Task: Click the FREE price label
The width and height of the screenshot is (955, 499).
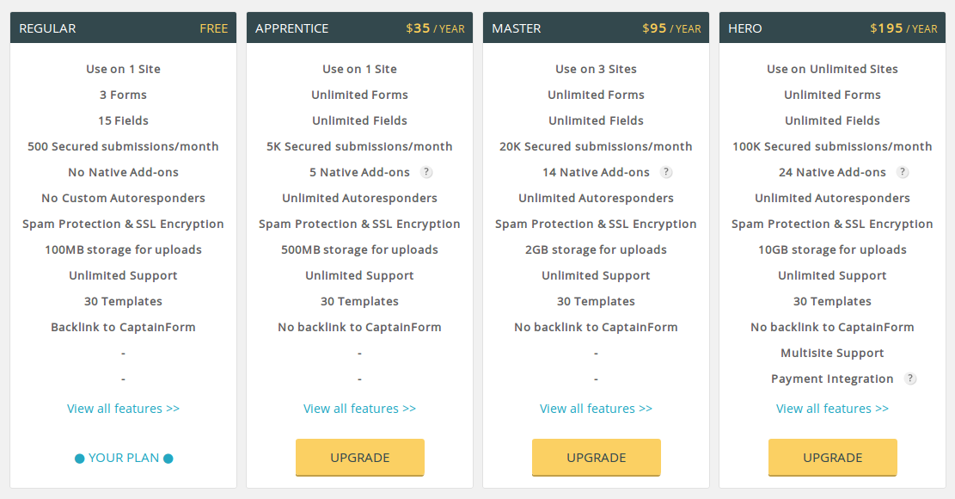Action: (213, 28)
